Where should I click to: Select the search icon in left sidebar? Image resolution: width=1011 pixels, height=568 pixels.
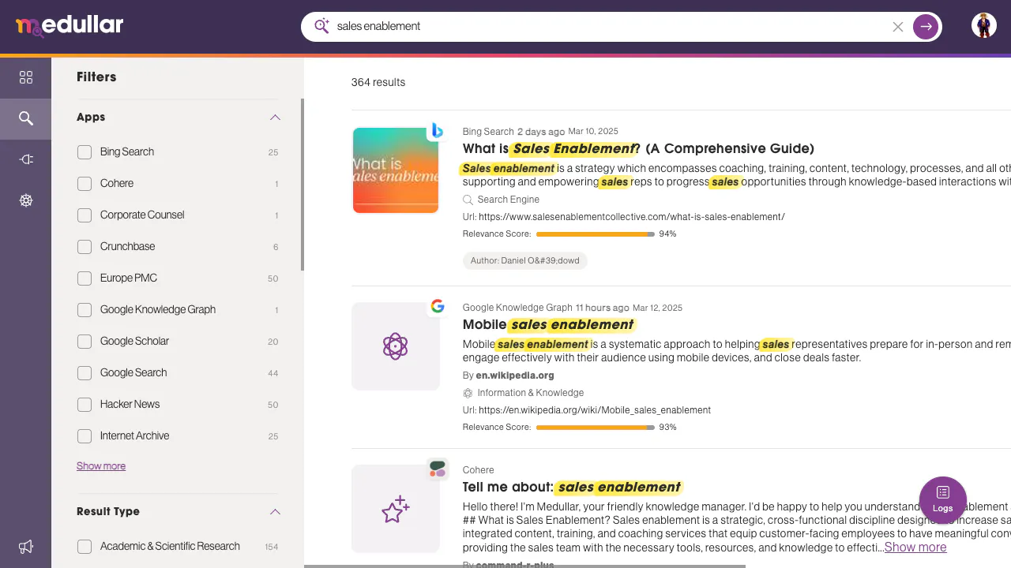(26, 118)
